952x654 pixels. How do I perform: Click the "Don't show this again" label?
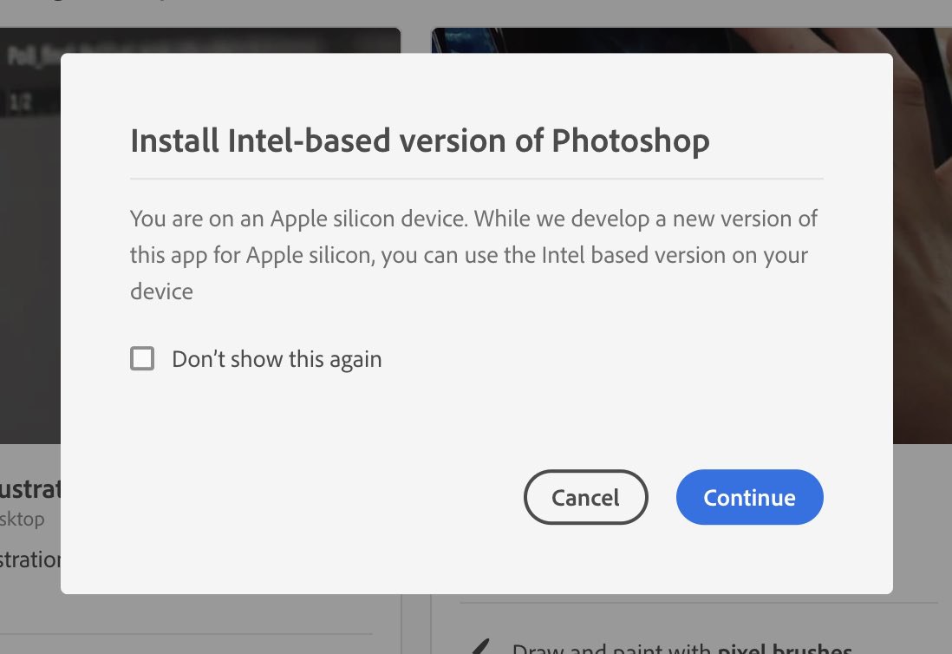(277, 359)
